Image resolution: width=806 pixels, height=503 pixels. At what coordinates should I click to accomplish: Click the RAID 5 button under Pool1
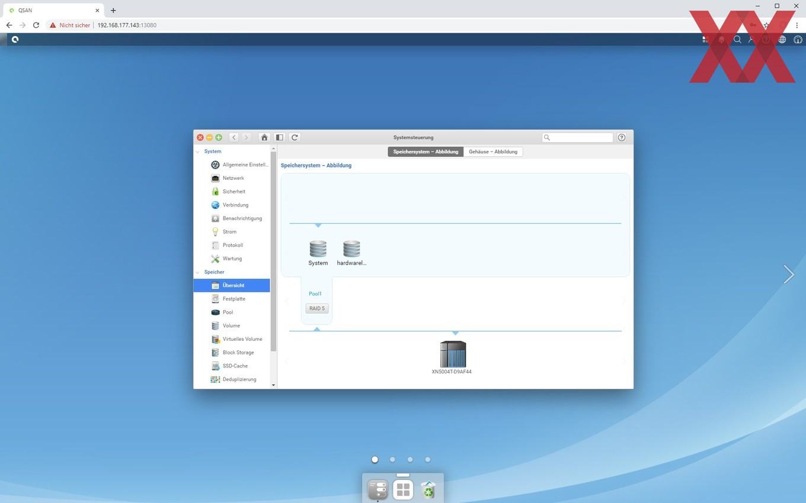[317, 308]
